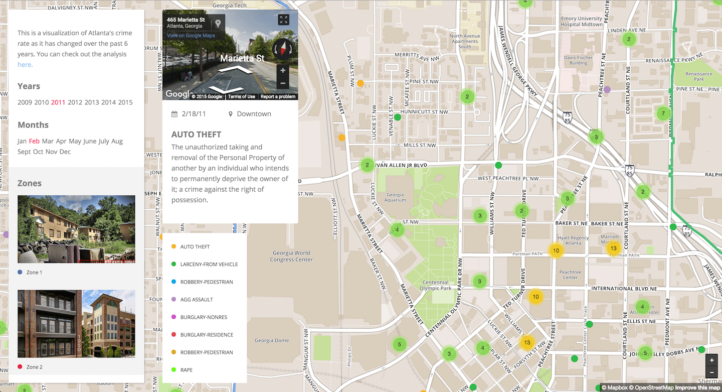Viewport: 722px width, 392px height.
Task: Click the purple marker on Pine St NE
Action: pyautogui.click(x=607, y=89)
